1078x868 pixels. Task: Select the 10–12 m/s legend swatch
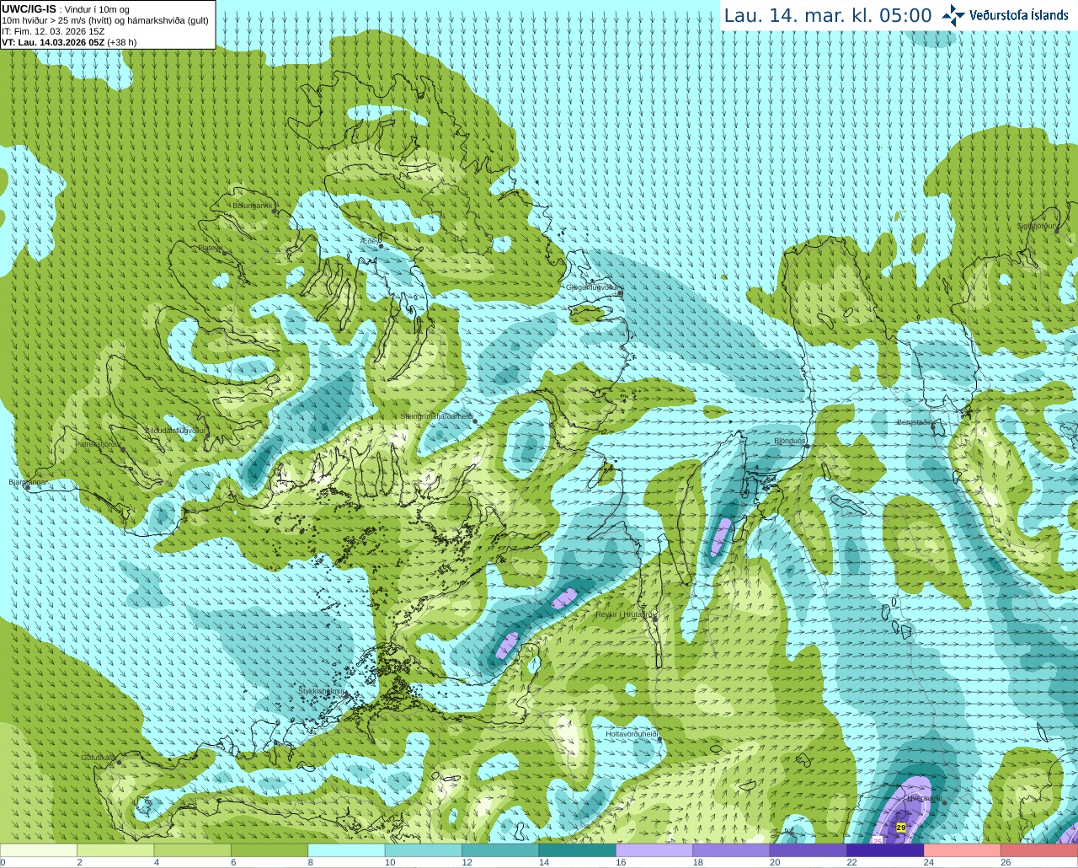click(x=423, y=849)
